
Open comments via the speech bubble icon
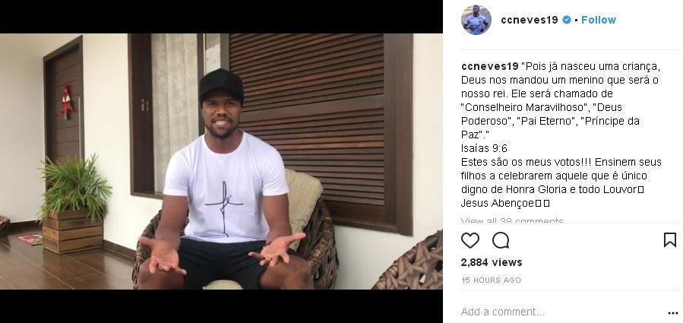point(501,240)
